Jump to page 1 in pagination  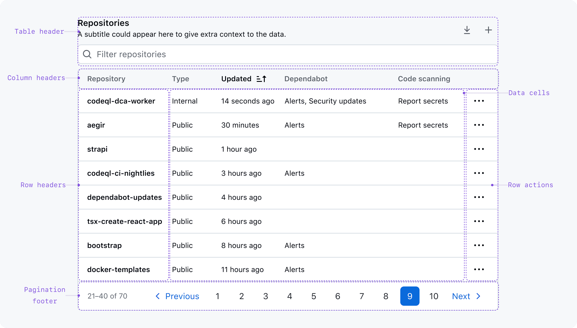coord(217,296)
